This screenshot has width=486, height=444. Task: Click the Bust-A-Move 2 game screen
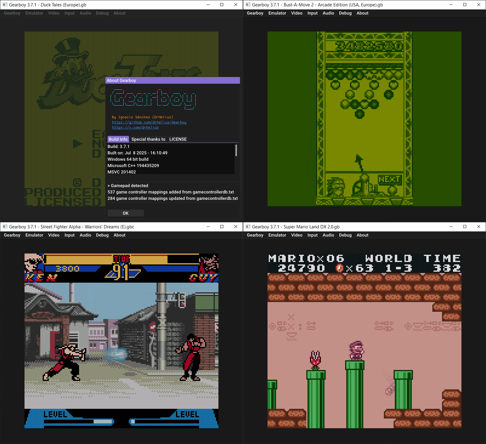click(x=364, y=119)
